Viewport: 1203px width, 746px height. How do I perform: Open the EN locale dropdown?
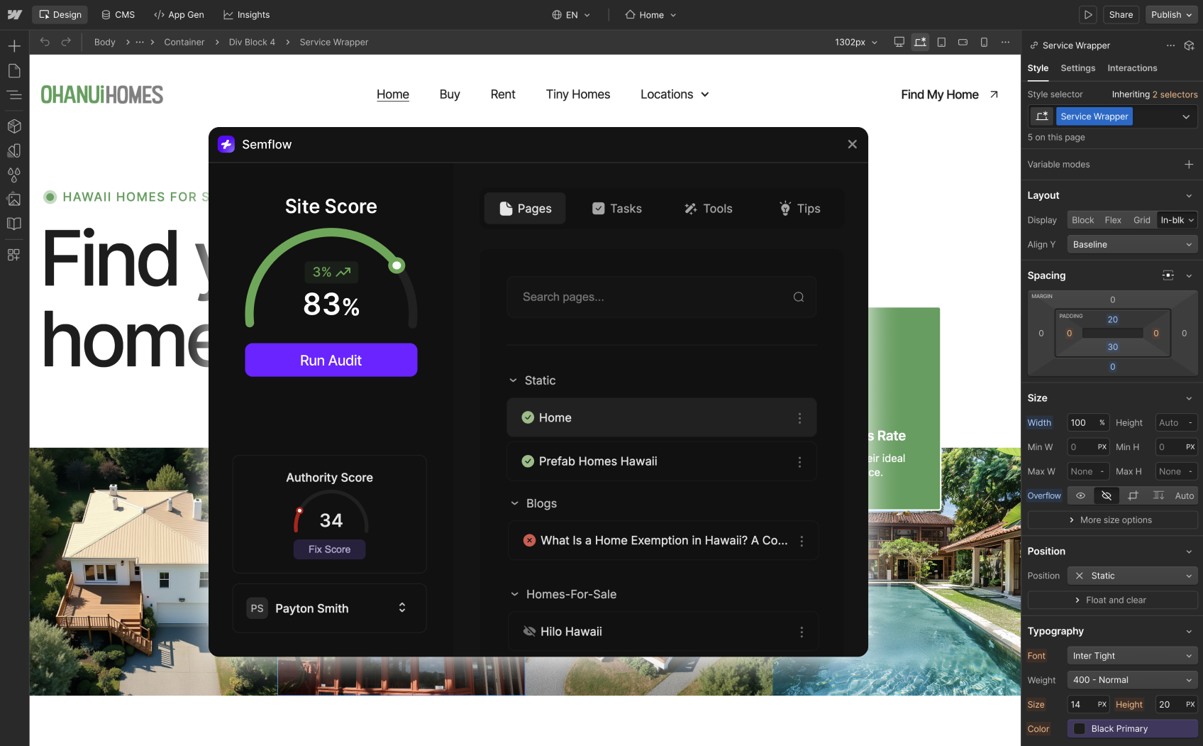point(571,15)
